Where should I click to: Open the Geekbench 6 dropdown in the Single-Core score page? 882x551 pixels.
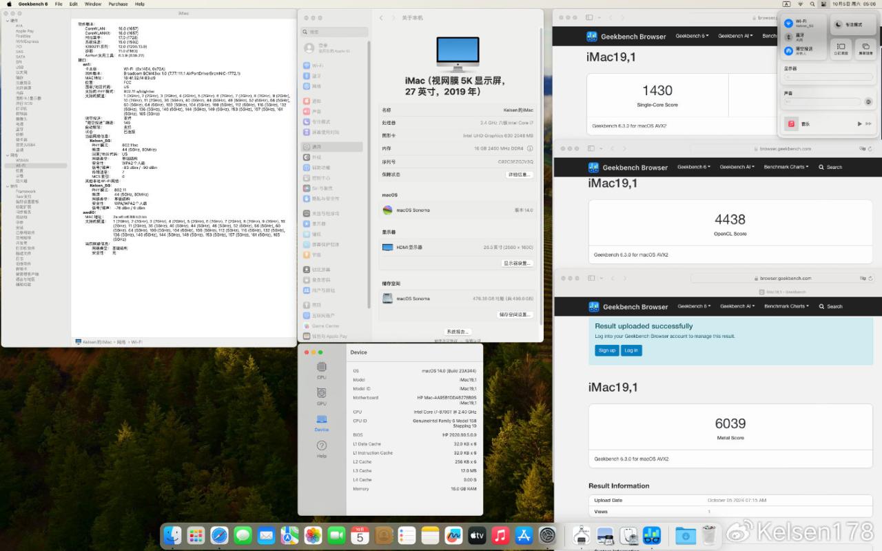[692, 36]
